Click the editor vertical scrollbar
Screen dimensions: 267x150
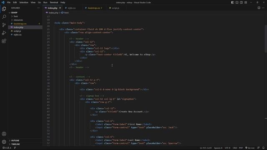[x=266, y=39]
